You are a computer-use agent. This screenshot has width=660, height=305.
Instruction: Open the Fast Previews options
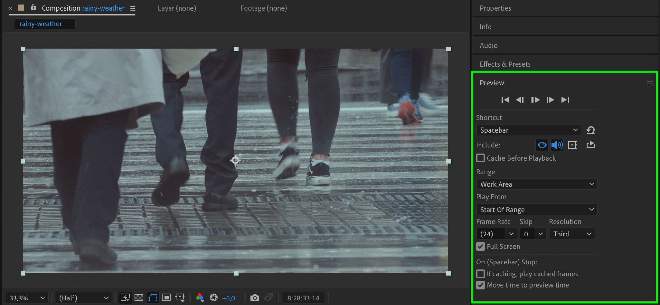point(125,298)
